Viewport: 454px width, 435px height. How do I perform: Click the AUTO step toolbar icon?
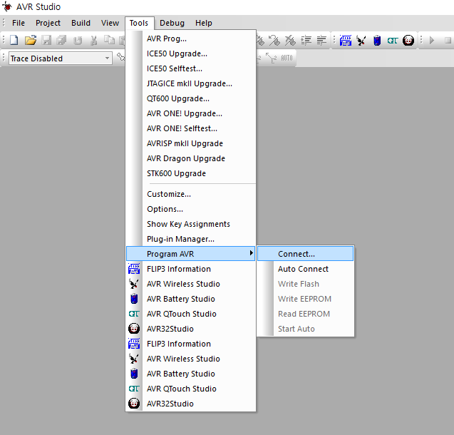287,58
